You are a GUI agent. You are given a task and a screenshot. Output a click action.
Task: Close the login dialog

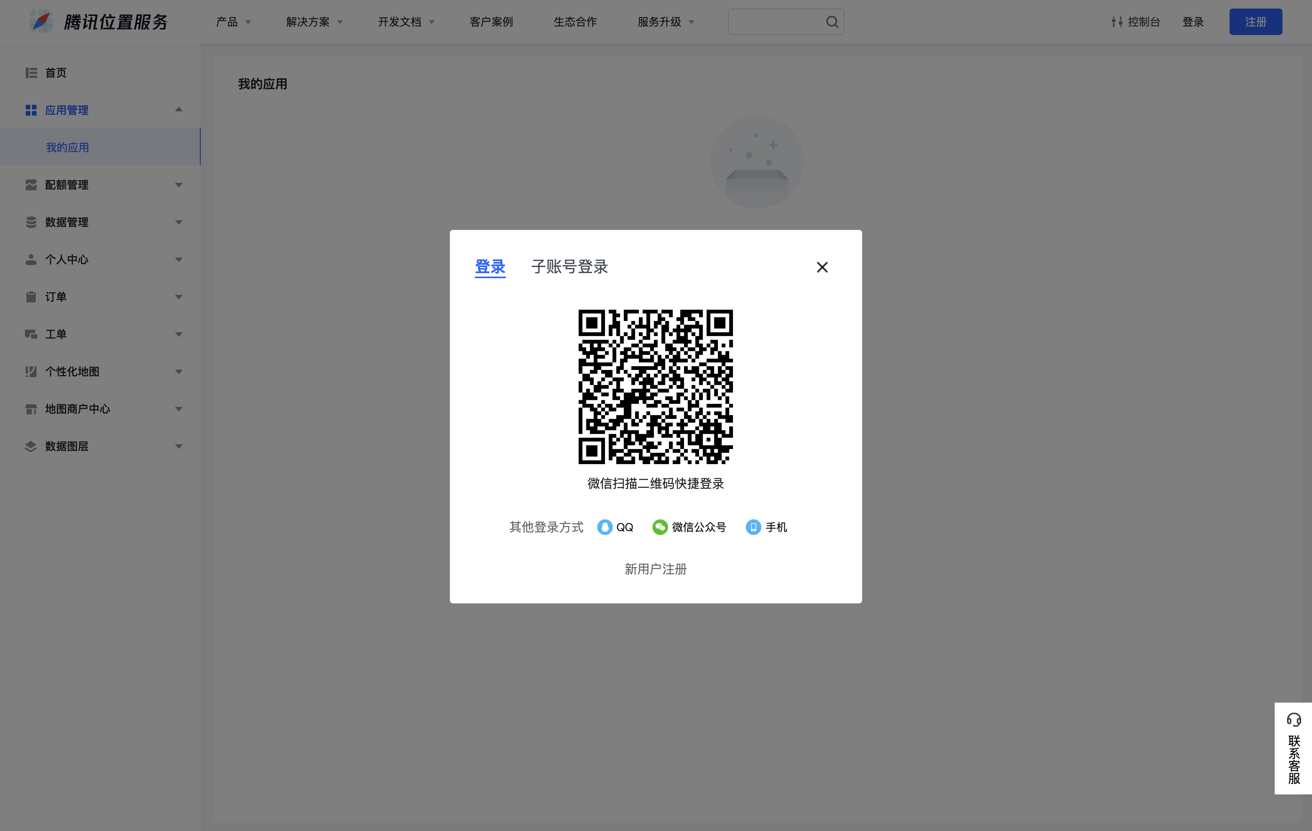822,267
